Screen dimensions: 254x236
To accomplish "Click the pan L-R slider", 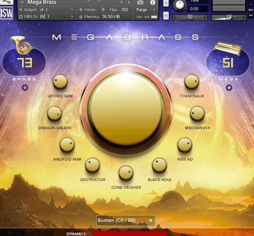I will point(190,18).
